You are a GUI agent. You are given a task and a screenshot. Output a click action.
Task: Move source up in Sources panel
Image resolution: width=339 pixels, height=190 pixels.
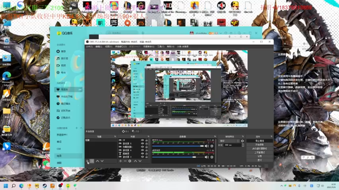pos(135,161)
